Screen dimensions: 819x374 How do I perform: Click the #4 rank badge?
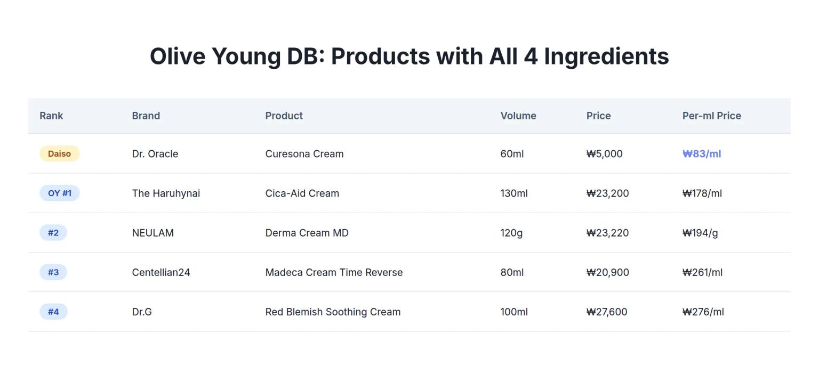53,312
